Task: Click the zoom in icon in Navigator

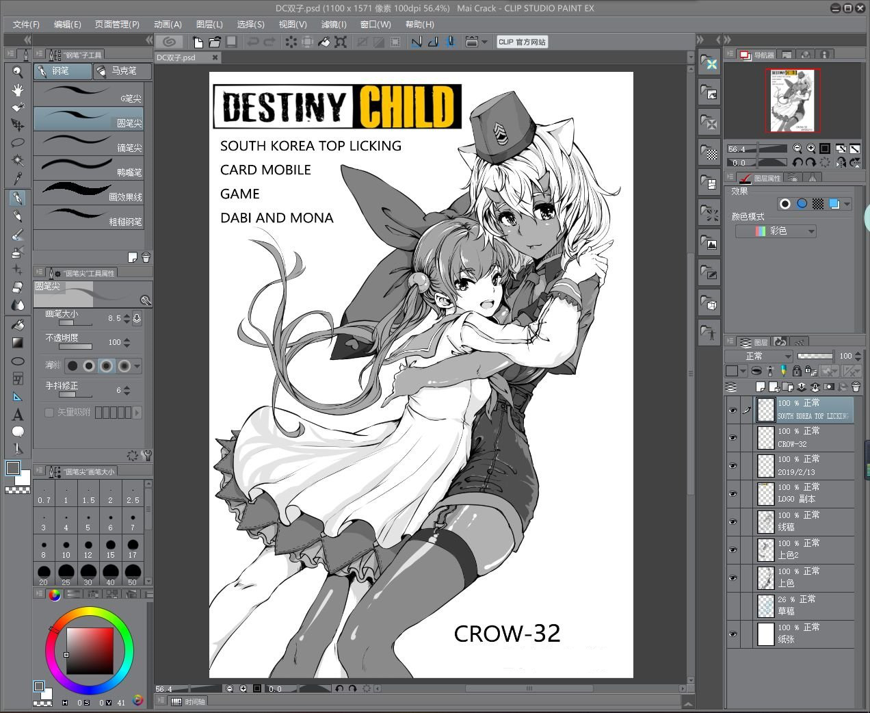Action: point(811,148)
